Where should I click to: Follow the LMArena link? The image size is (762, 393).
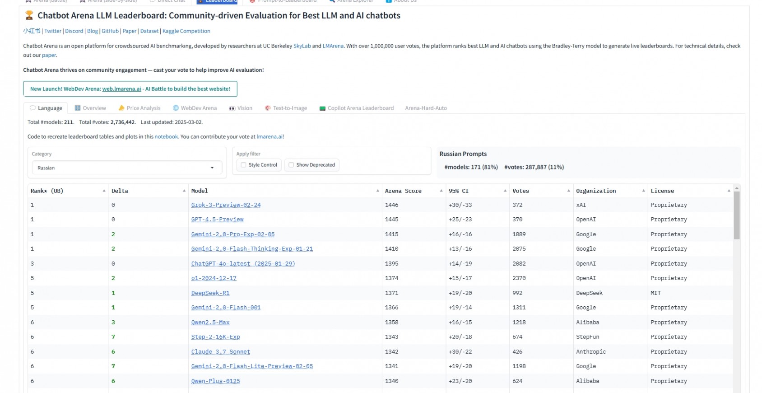click(333, 46)
